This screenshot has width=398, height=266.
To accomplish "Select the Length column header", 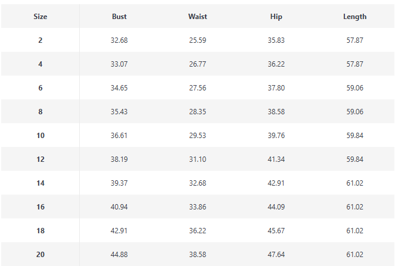I will [355, 17].
